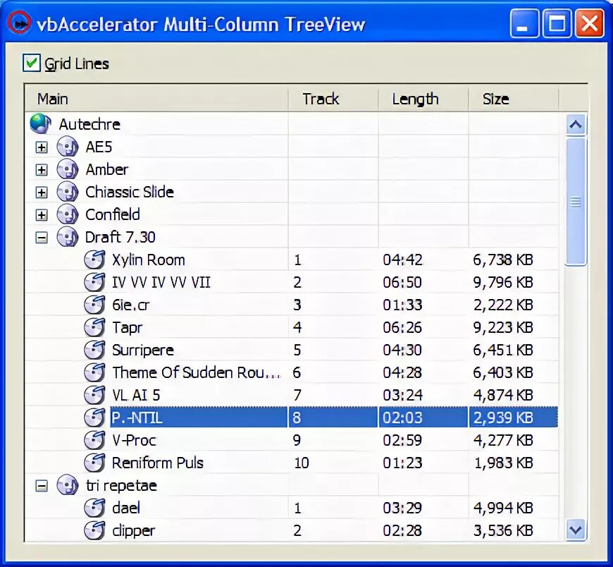Click the track icon beside V-Proc
The image size is (613, 567).
click(x=94, y=440)
